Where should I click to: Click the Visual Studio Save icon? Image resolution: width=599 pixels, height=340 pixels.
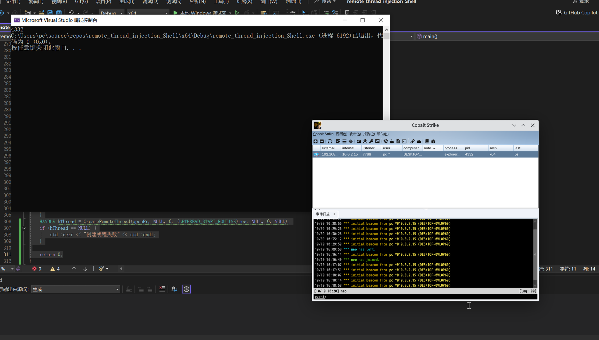tap(50, 13)
